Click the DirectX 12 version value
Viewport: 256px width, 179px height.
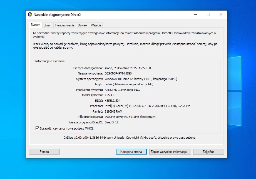click(111, 122)
